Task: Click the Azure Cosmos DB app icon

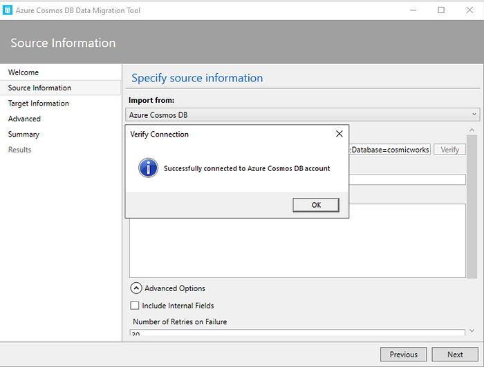Action: (8, 10)
